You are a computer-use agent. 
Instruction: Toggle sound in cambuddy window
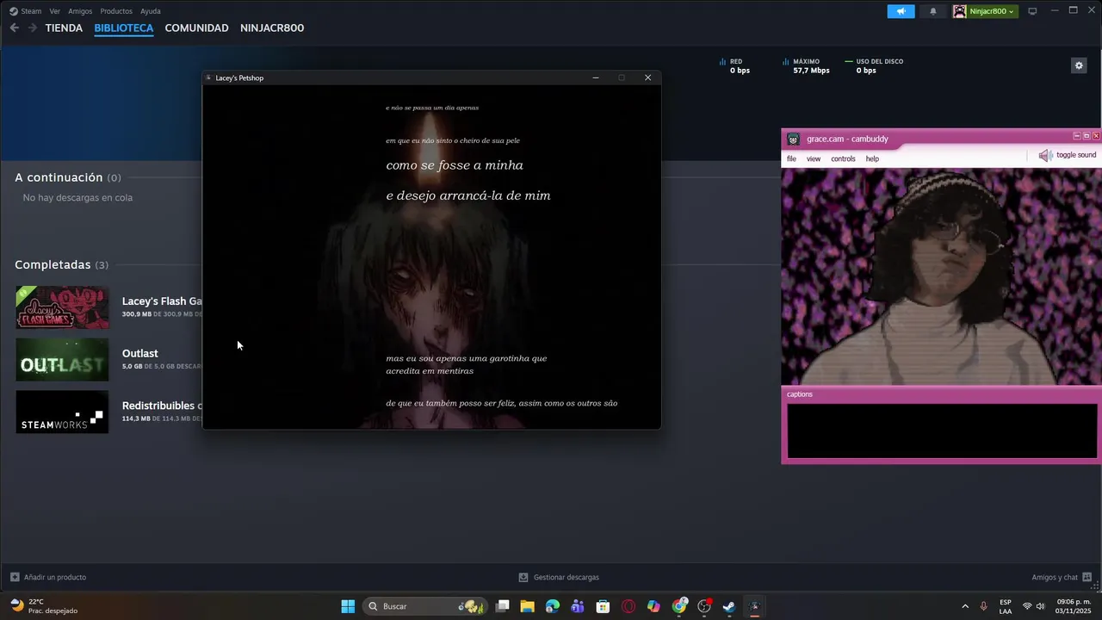[1068, 155]
